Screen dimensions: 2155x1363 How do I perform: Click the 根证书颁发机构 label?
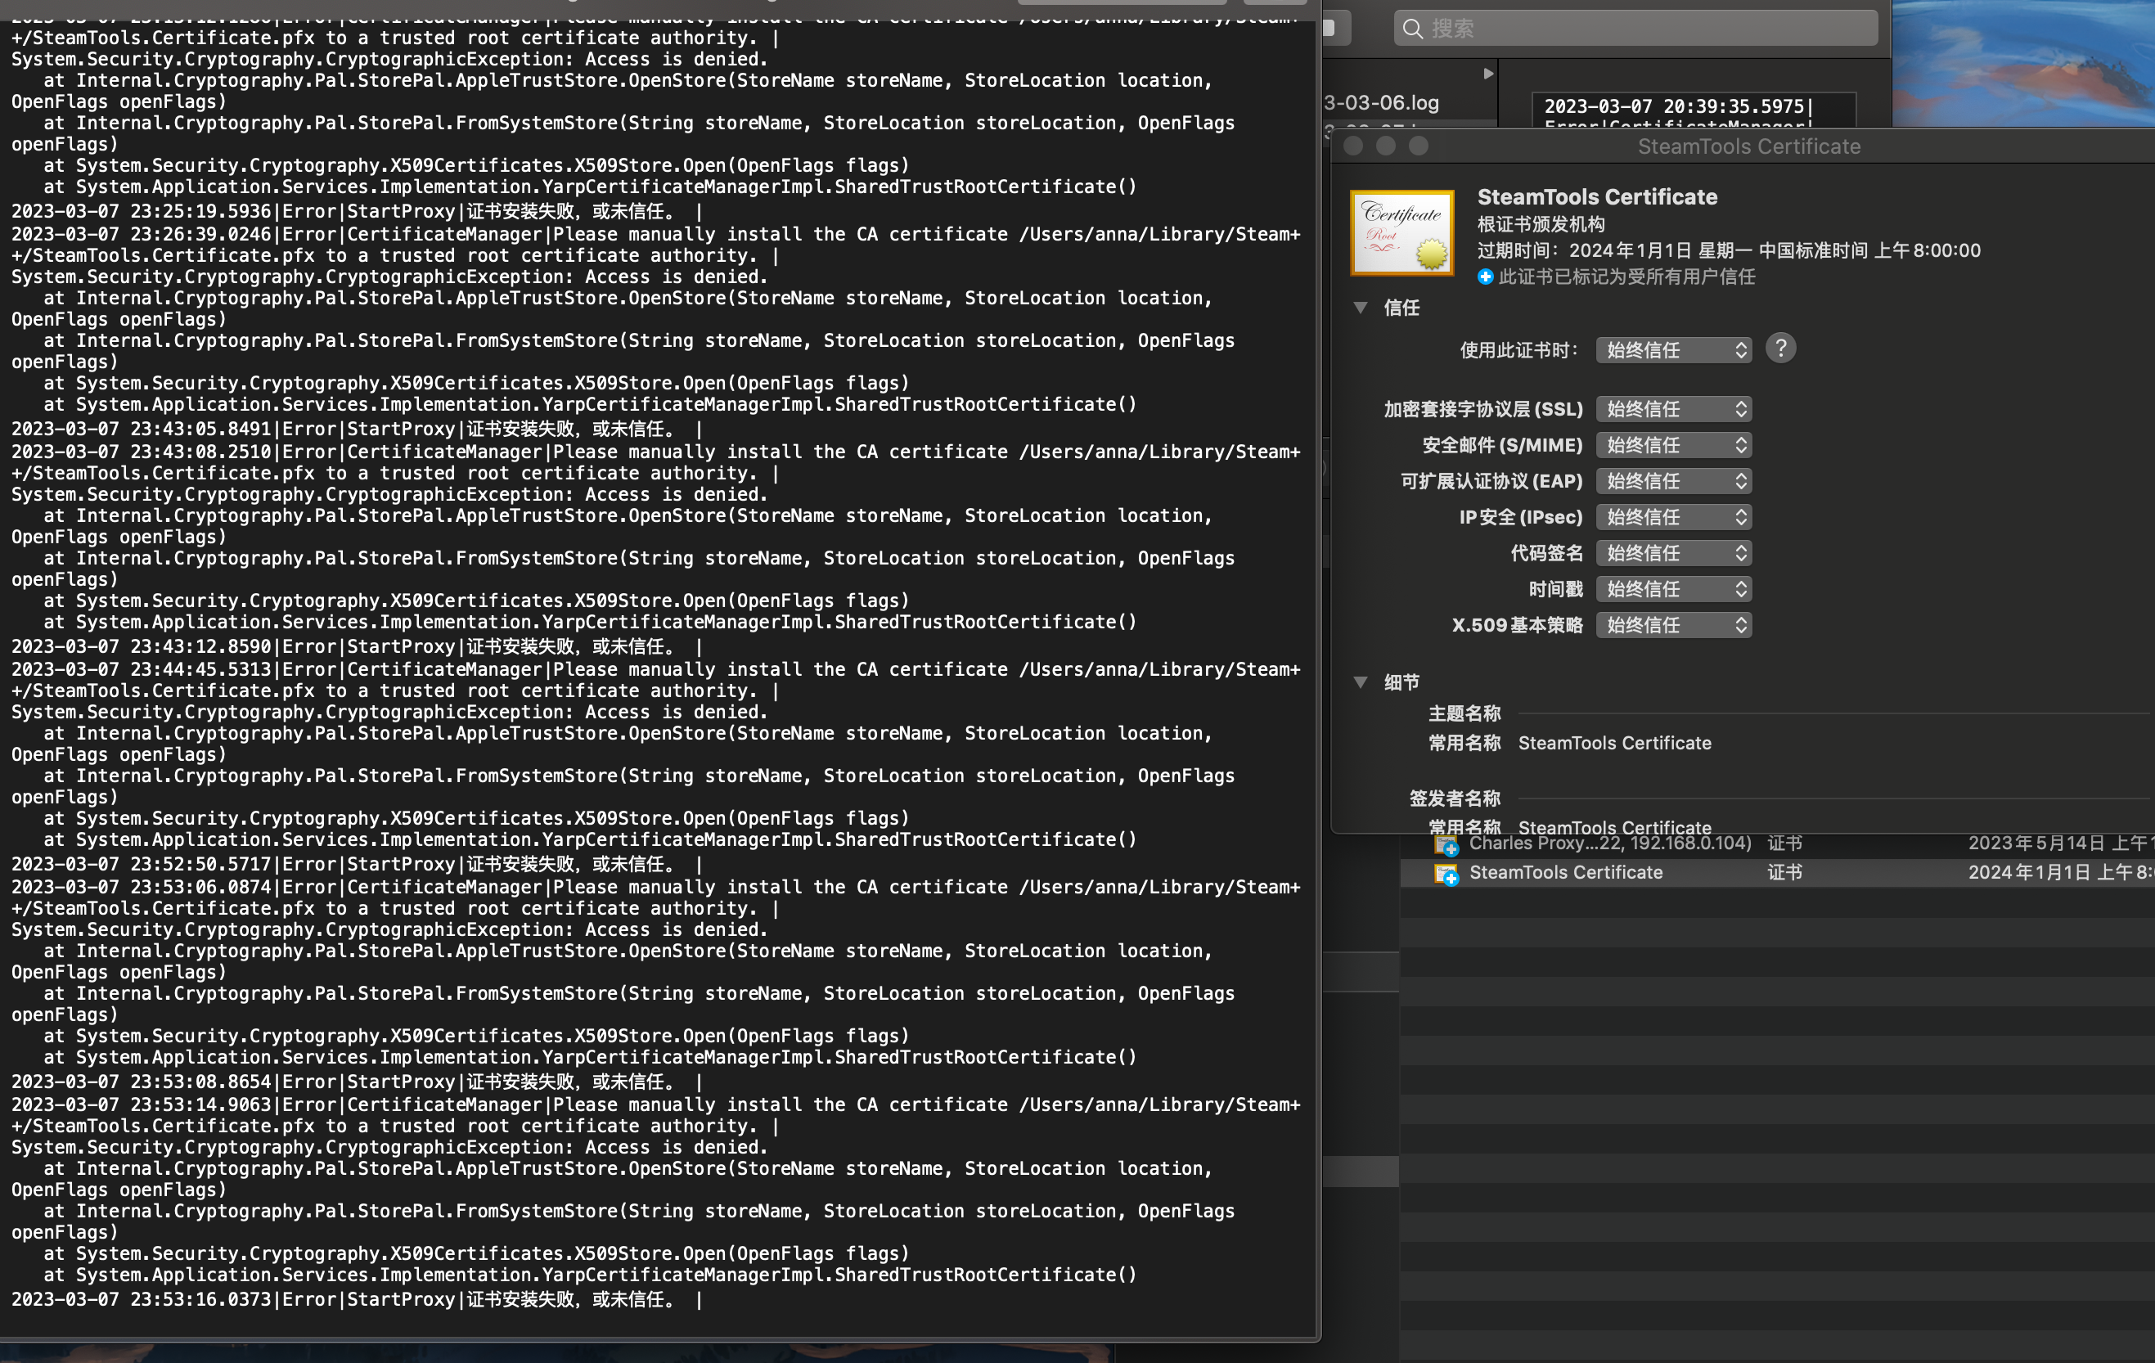pos(1541,225)
